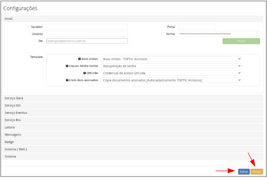The height and width of the screenshot is (178, 267).
Task: Open the Boas vindas template dropdown
Action: tap(171, 59)
